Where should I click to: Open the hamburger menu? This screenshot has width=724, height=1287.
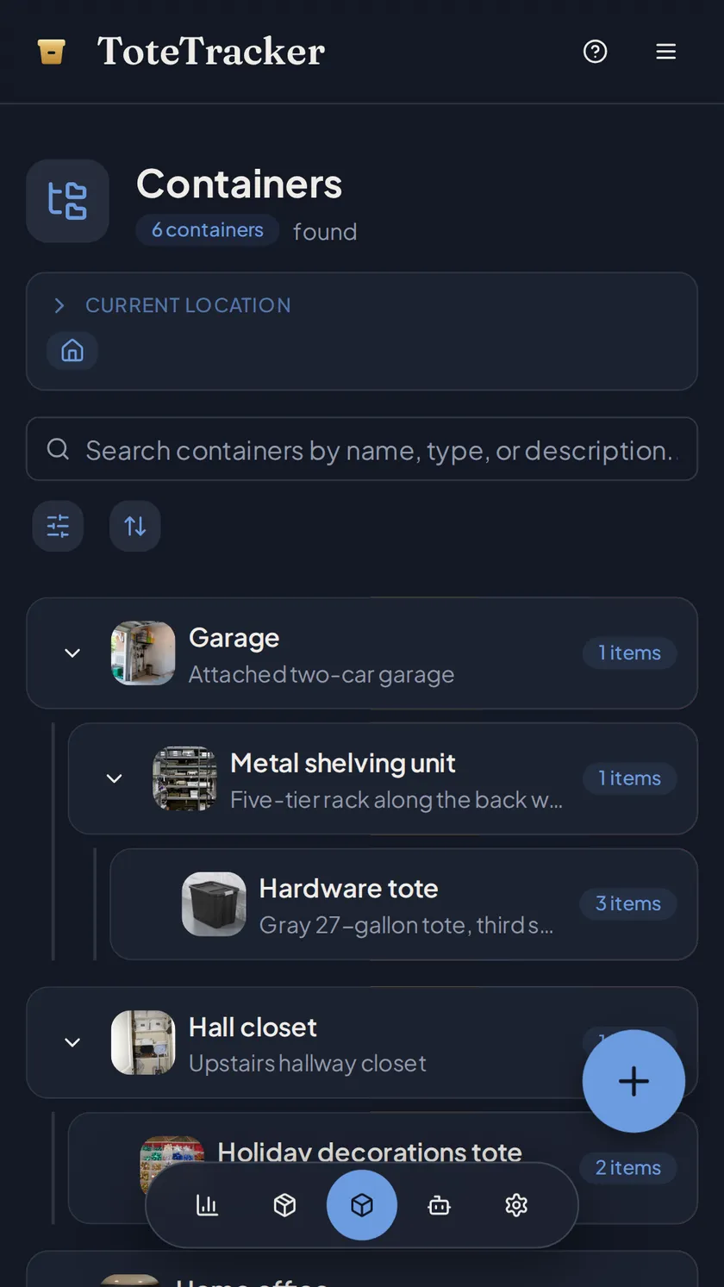pyautogui.click(x=665, y=52)
